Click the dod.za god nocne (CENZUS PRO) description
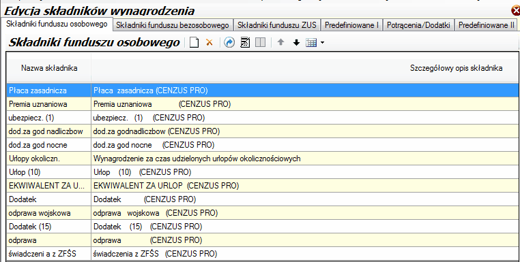Viewport: 520px width, 262px height. [x=305, y=145]
